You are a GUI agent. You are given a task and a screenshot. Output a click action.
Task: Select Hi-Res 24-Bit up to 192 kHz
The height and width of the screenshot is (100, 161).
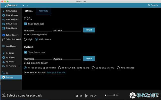point(25,68)
